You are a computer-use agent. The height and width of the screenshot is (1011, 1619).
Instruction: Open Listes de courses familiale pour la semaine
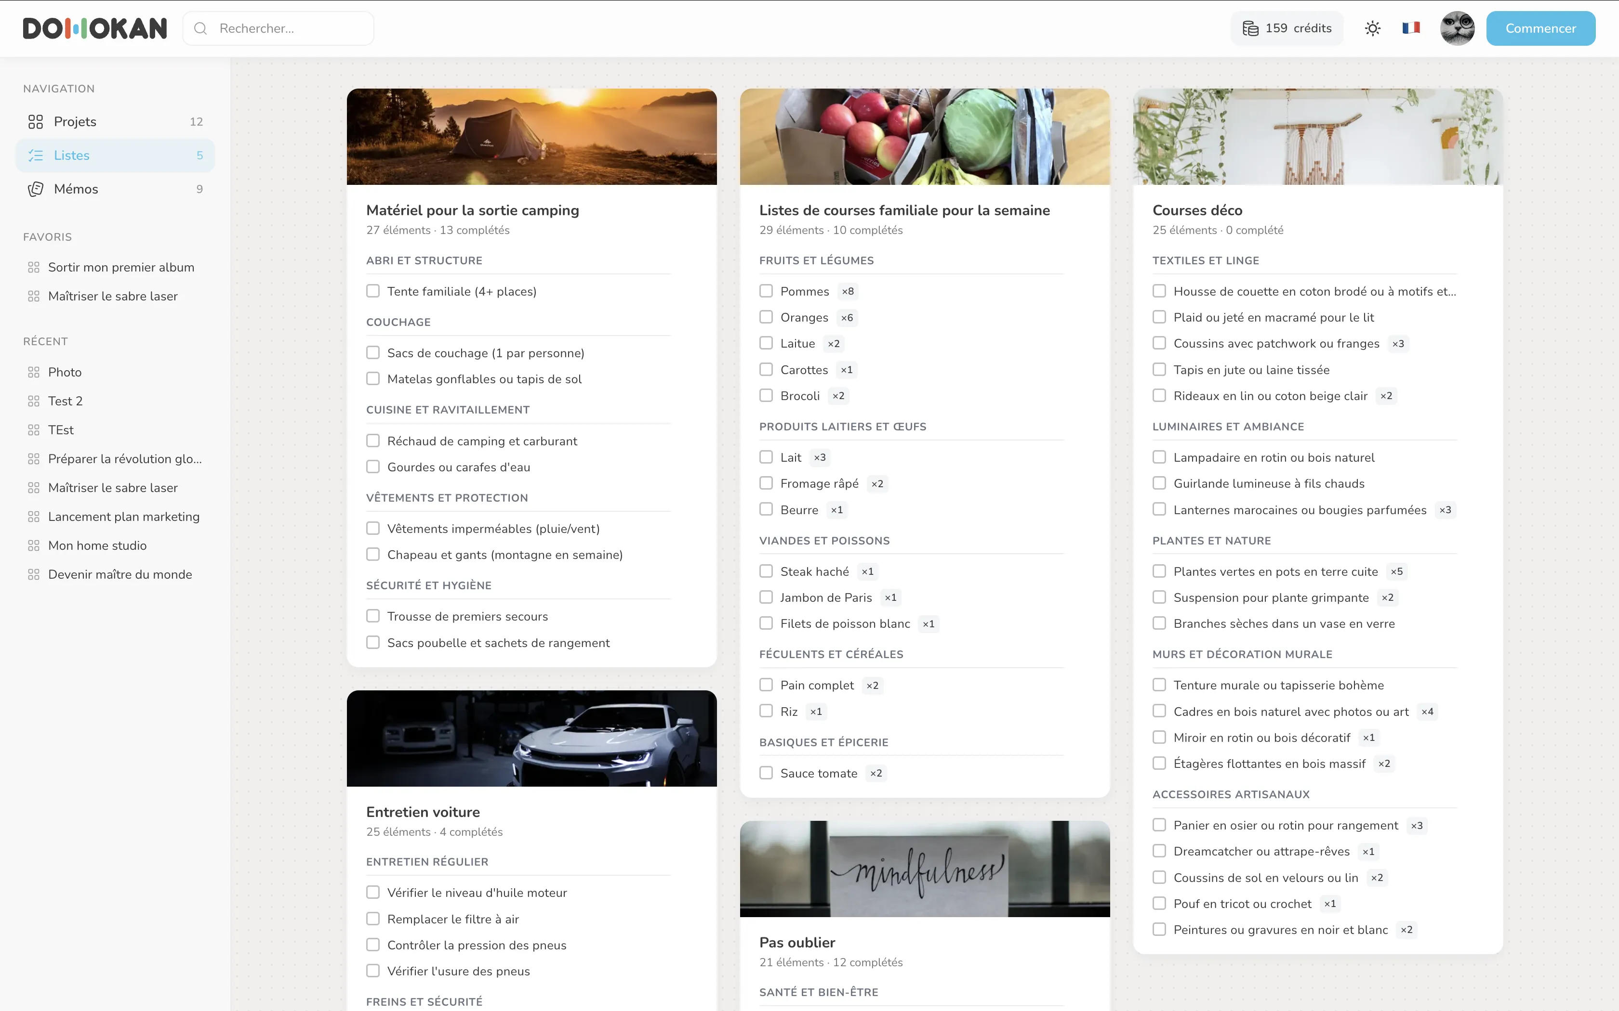click(904, 210)
